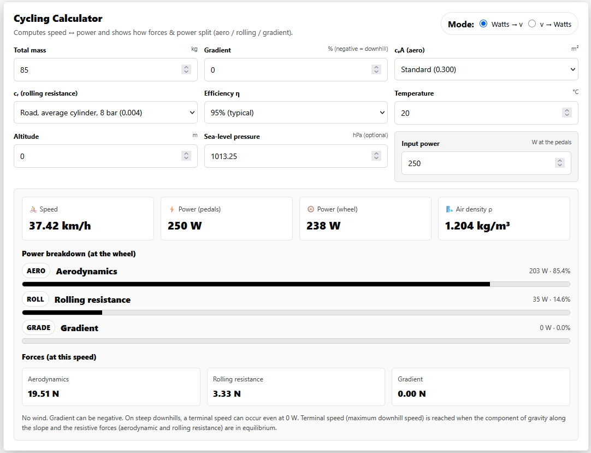Click the ROLL badge in power breakdown
The width and height of the screenshot is (591, 453).
click(x=36, y=299)
